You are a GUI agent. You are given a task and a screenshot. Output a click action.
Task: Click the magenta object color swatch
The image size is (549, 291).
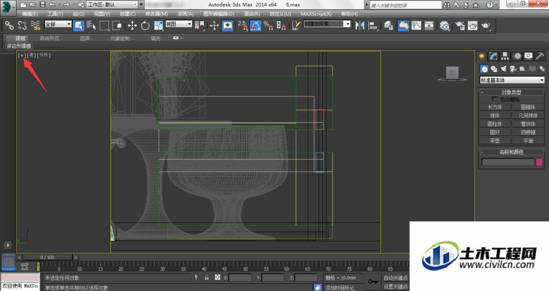[x=539, y=162]
